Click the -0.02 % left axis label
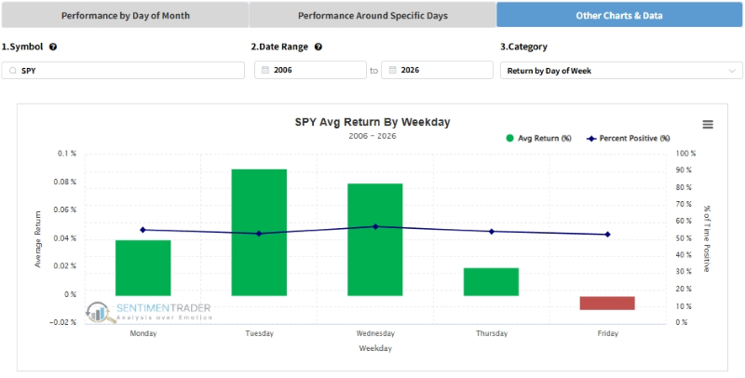The image size is (745, 378). (62, 322)
